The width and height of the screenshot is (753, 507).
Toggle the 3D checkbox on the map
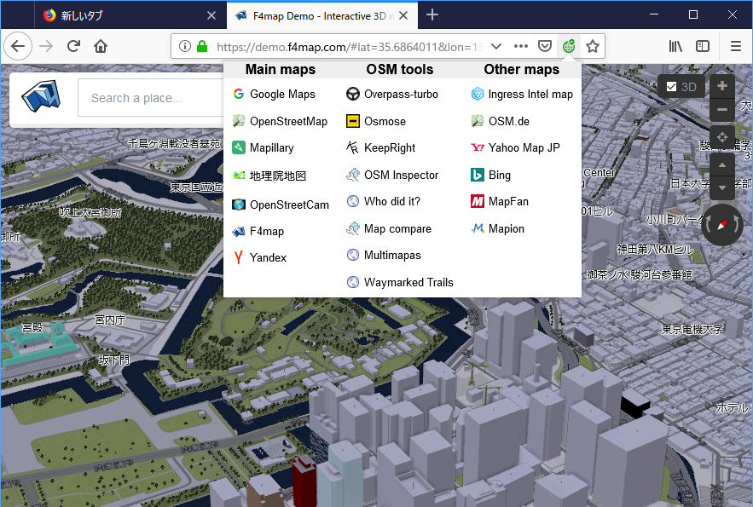[671, 87]
